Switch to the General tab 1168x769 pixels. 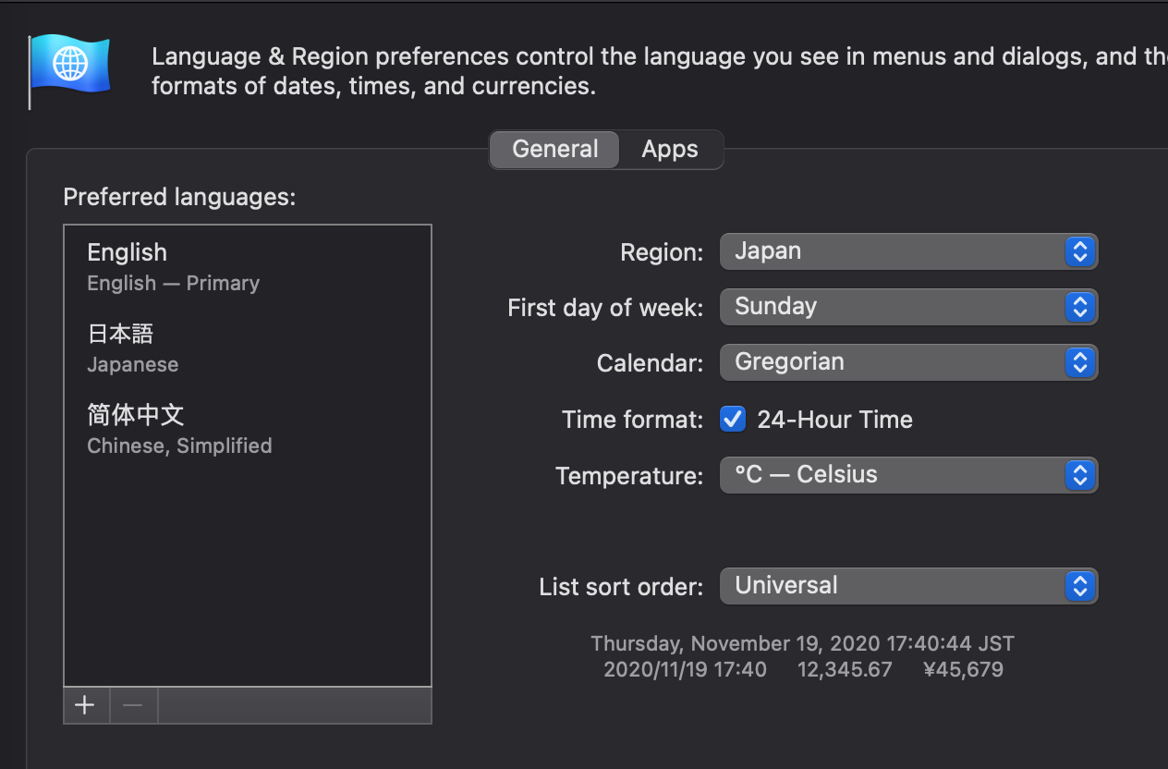554,150
